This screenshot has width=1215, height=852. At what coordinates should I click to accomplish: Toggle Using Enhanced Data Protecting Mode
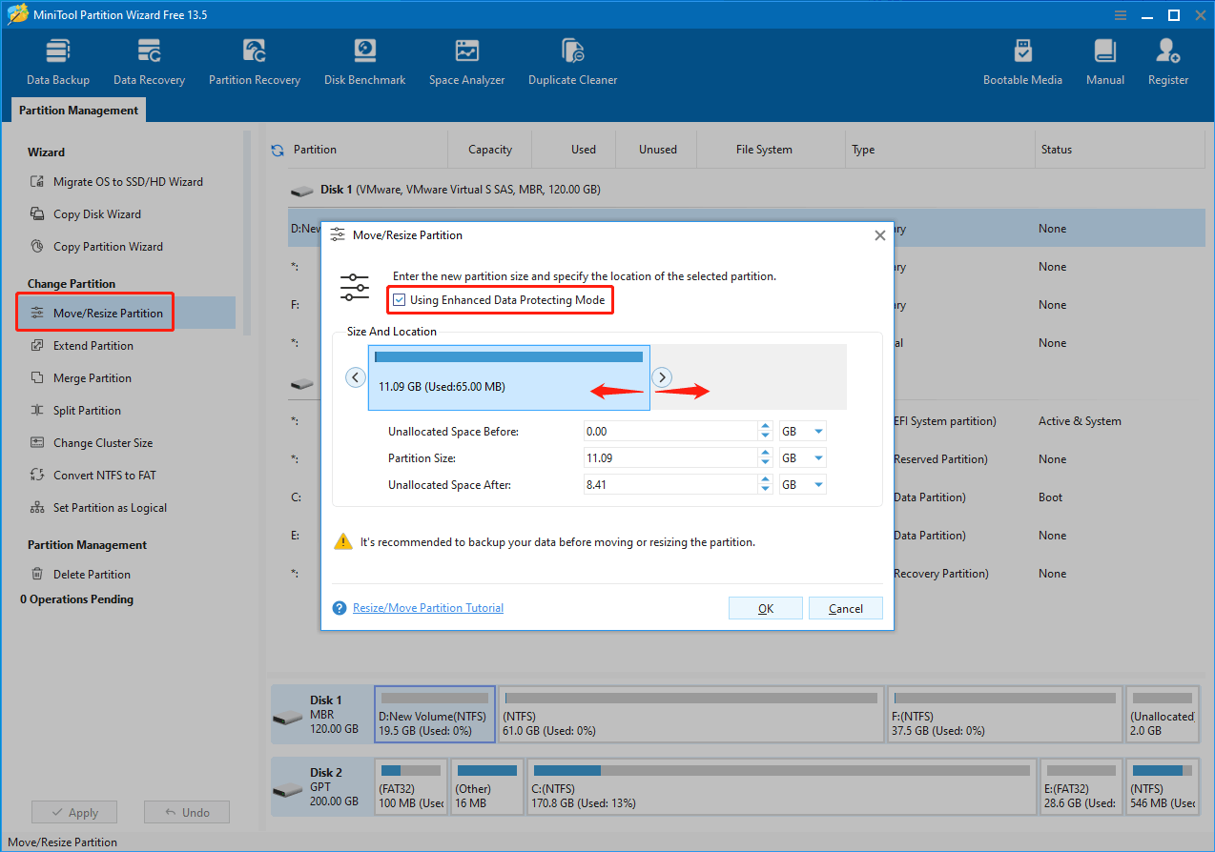point(399,299)
